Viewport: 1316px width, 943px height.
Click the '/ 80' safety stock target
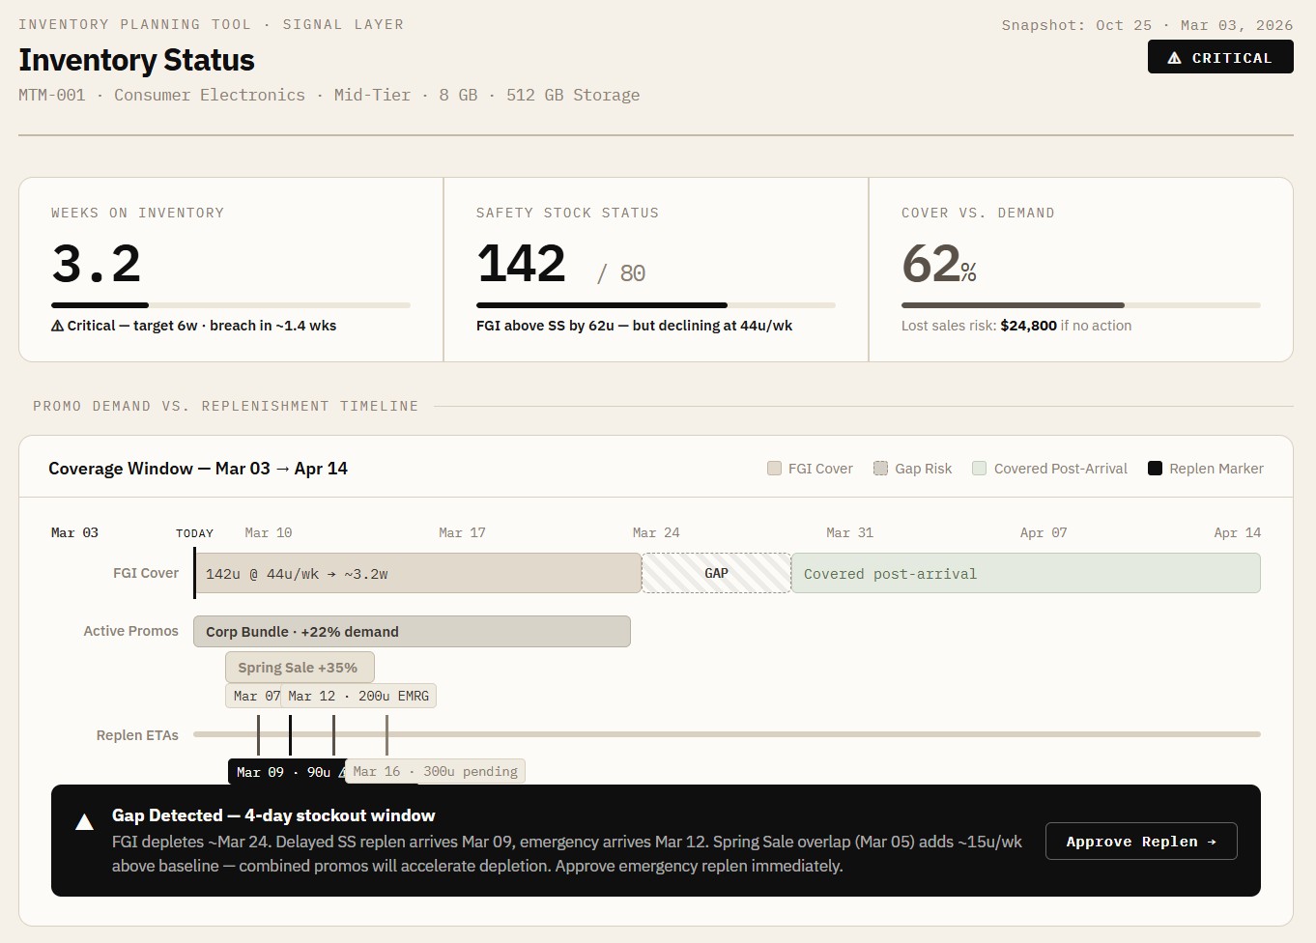(x=621, y=273)
